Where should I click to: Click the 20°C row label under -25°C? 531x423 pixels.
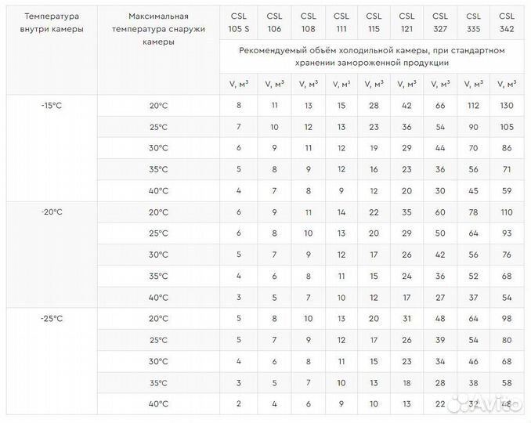point(158,319)
